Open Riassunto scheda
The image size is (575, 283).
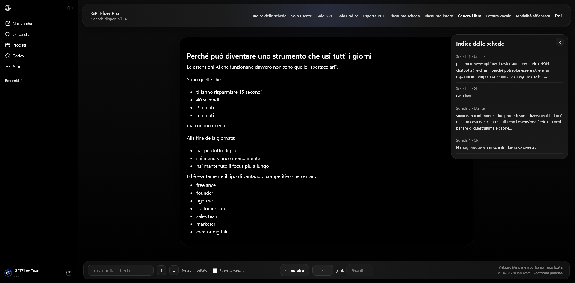click(x=404, y=16)
